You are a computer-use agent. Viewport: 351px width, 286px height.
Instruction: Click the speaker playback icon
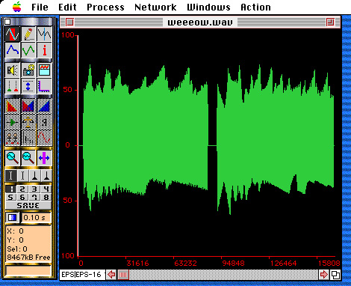click(x=12, y=70)
